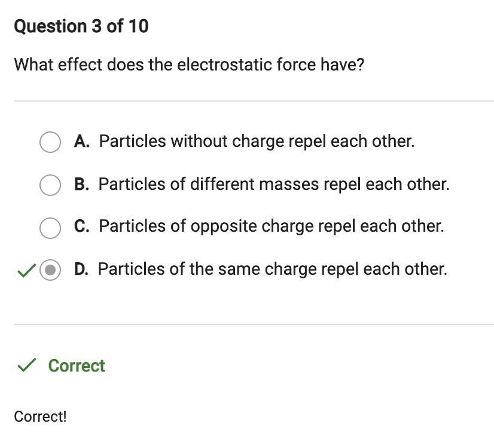
Task: Click the green "Correct" result label
Action: (77, 366)
